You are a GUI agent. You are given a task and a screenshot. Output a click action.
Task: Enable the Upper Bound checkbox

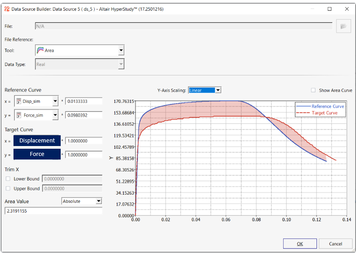click(x=8, y=188)
